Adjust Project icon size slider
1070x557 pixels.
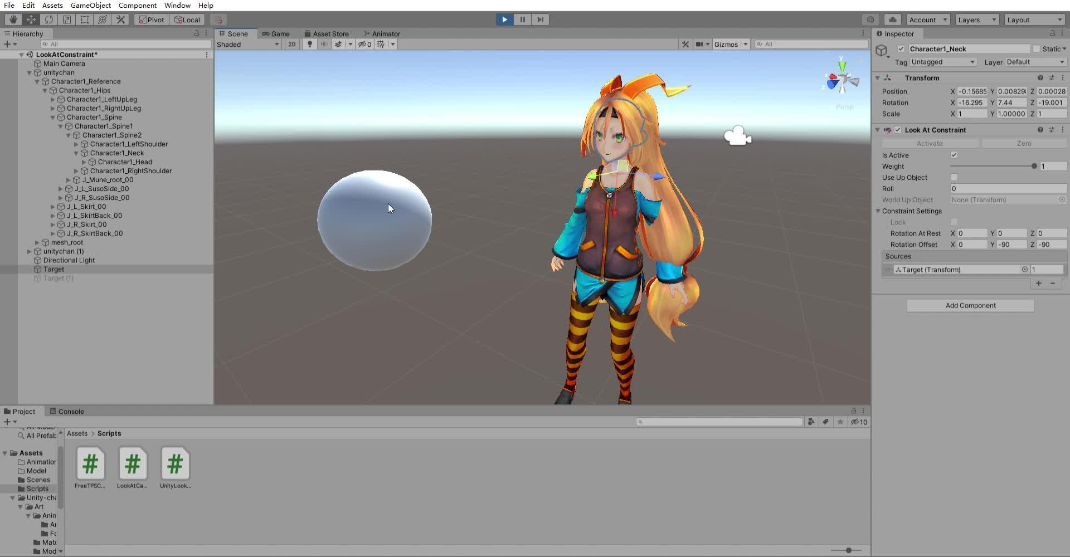(x=846, y=550)
